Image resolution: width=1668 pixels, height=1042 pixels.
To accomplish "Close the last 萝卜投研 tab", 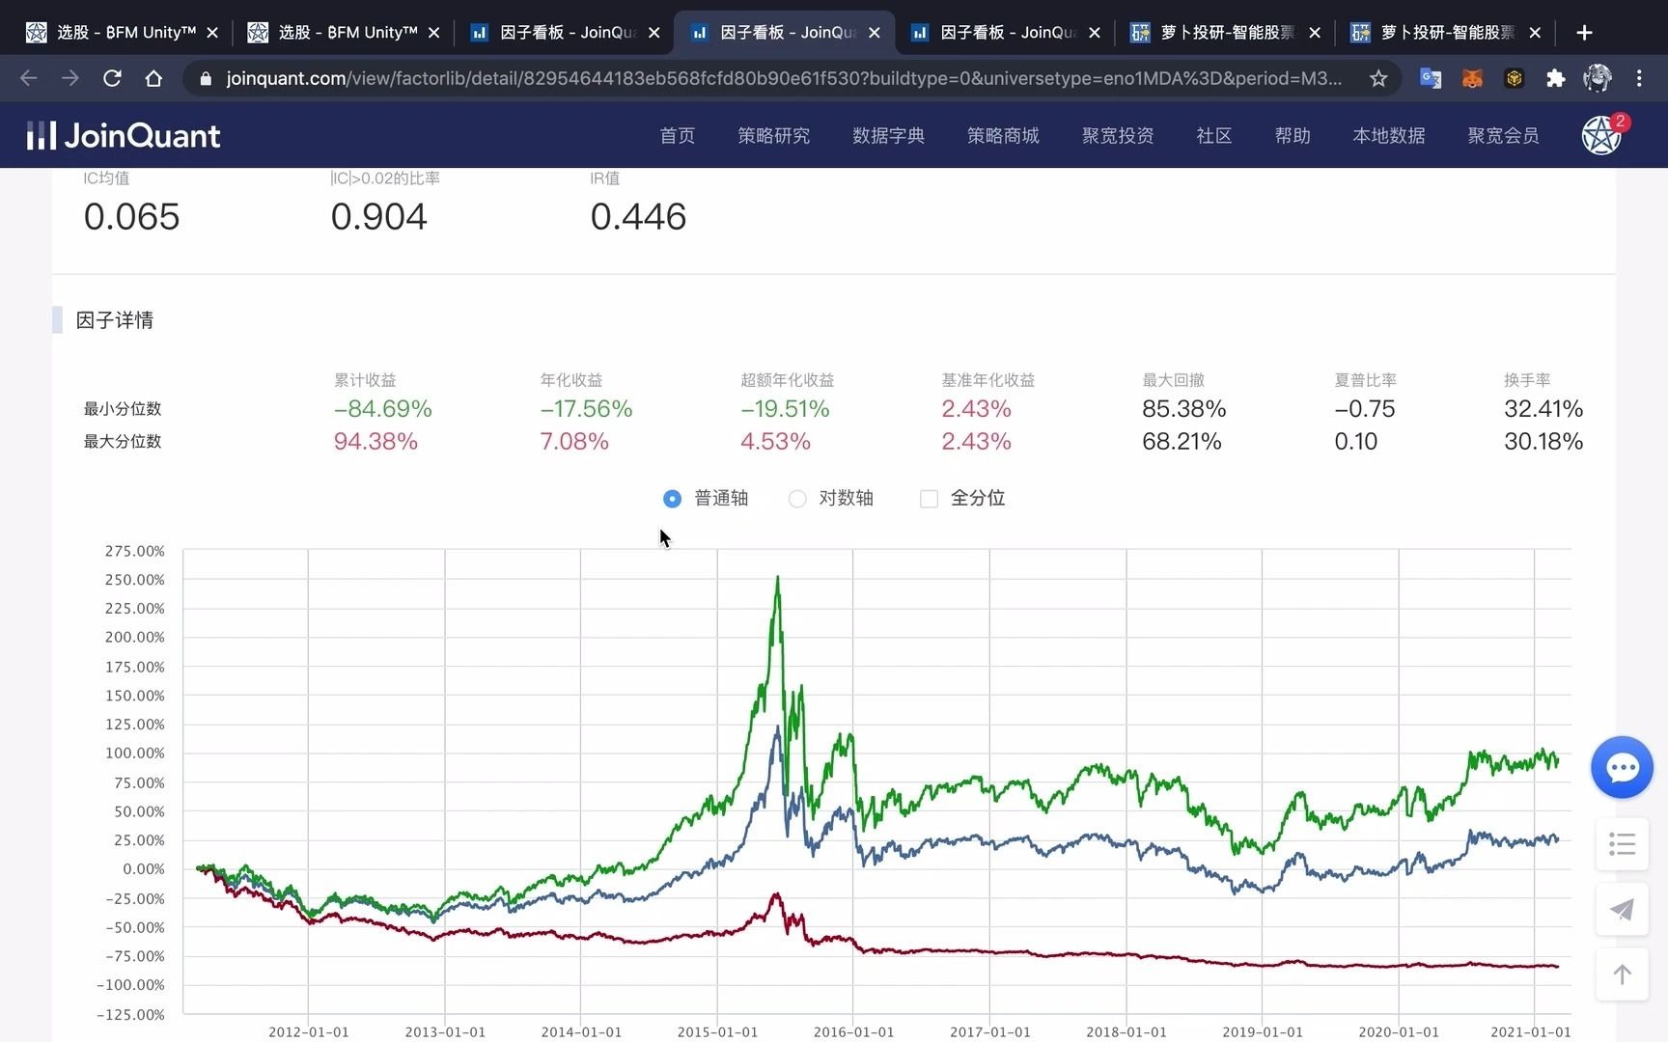I will tap(1535, 33).
